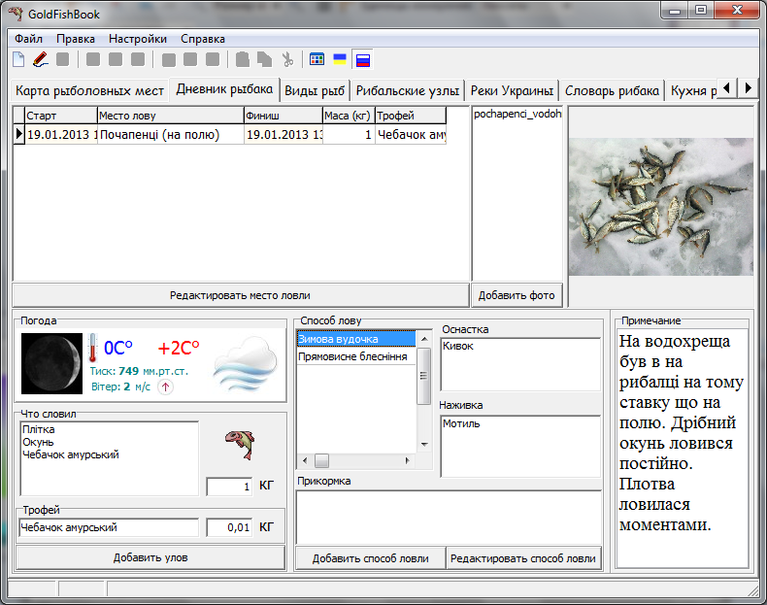Switch to the Виды рыб tab
Viewport: 767px width, 605px height.
click(x=315, y=90)
